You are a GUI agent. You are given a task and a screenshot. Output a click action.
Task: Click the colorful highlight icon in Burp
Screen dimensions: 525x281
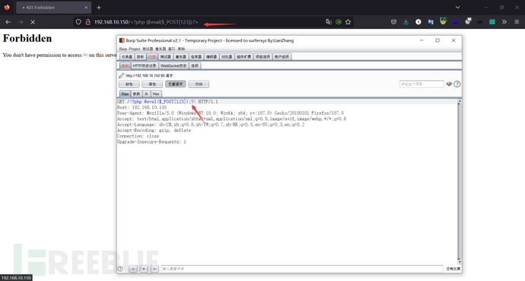point(449,84)
